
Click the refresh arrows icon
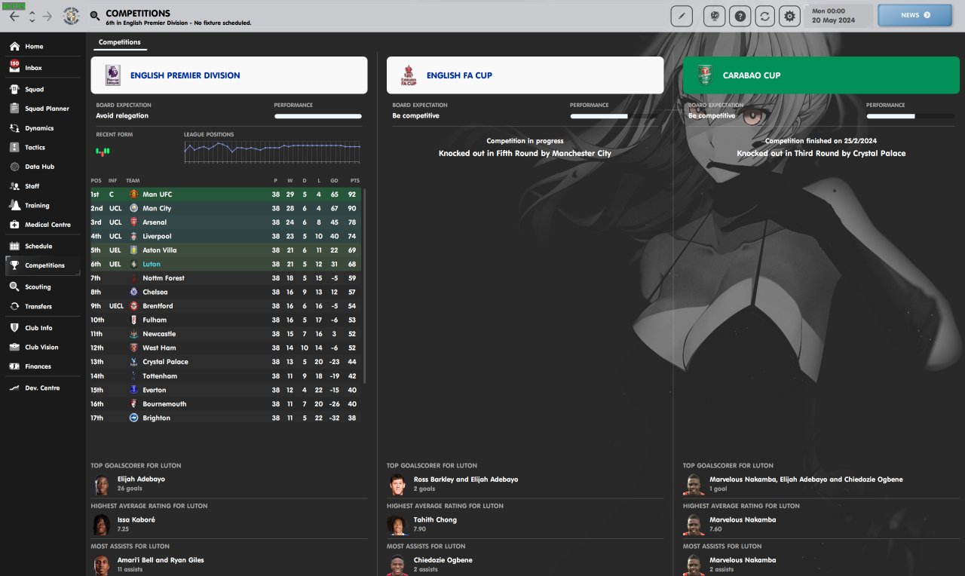(765, 16)
